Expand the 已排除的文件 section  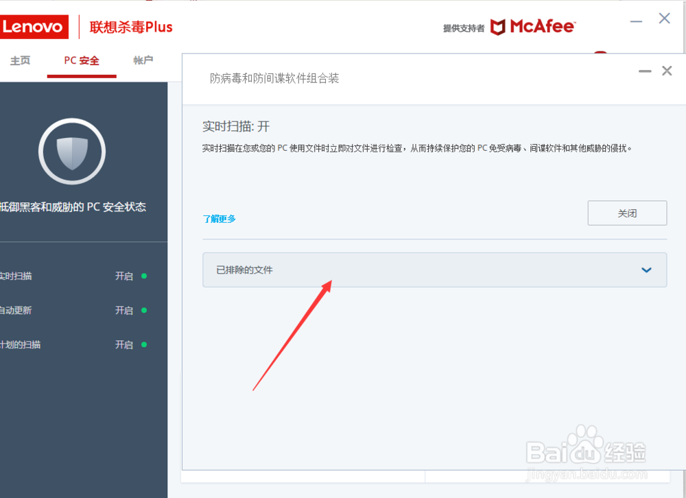pyautogui.click(x=435, y=270)
